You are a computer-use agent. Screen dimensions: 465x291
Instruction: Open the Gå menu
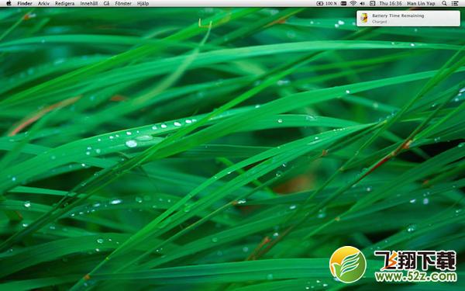tap(106, 4)
